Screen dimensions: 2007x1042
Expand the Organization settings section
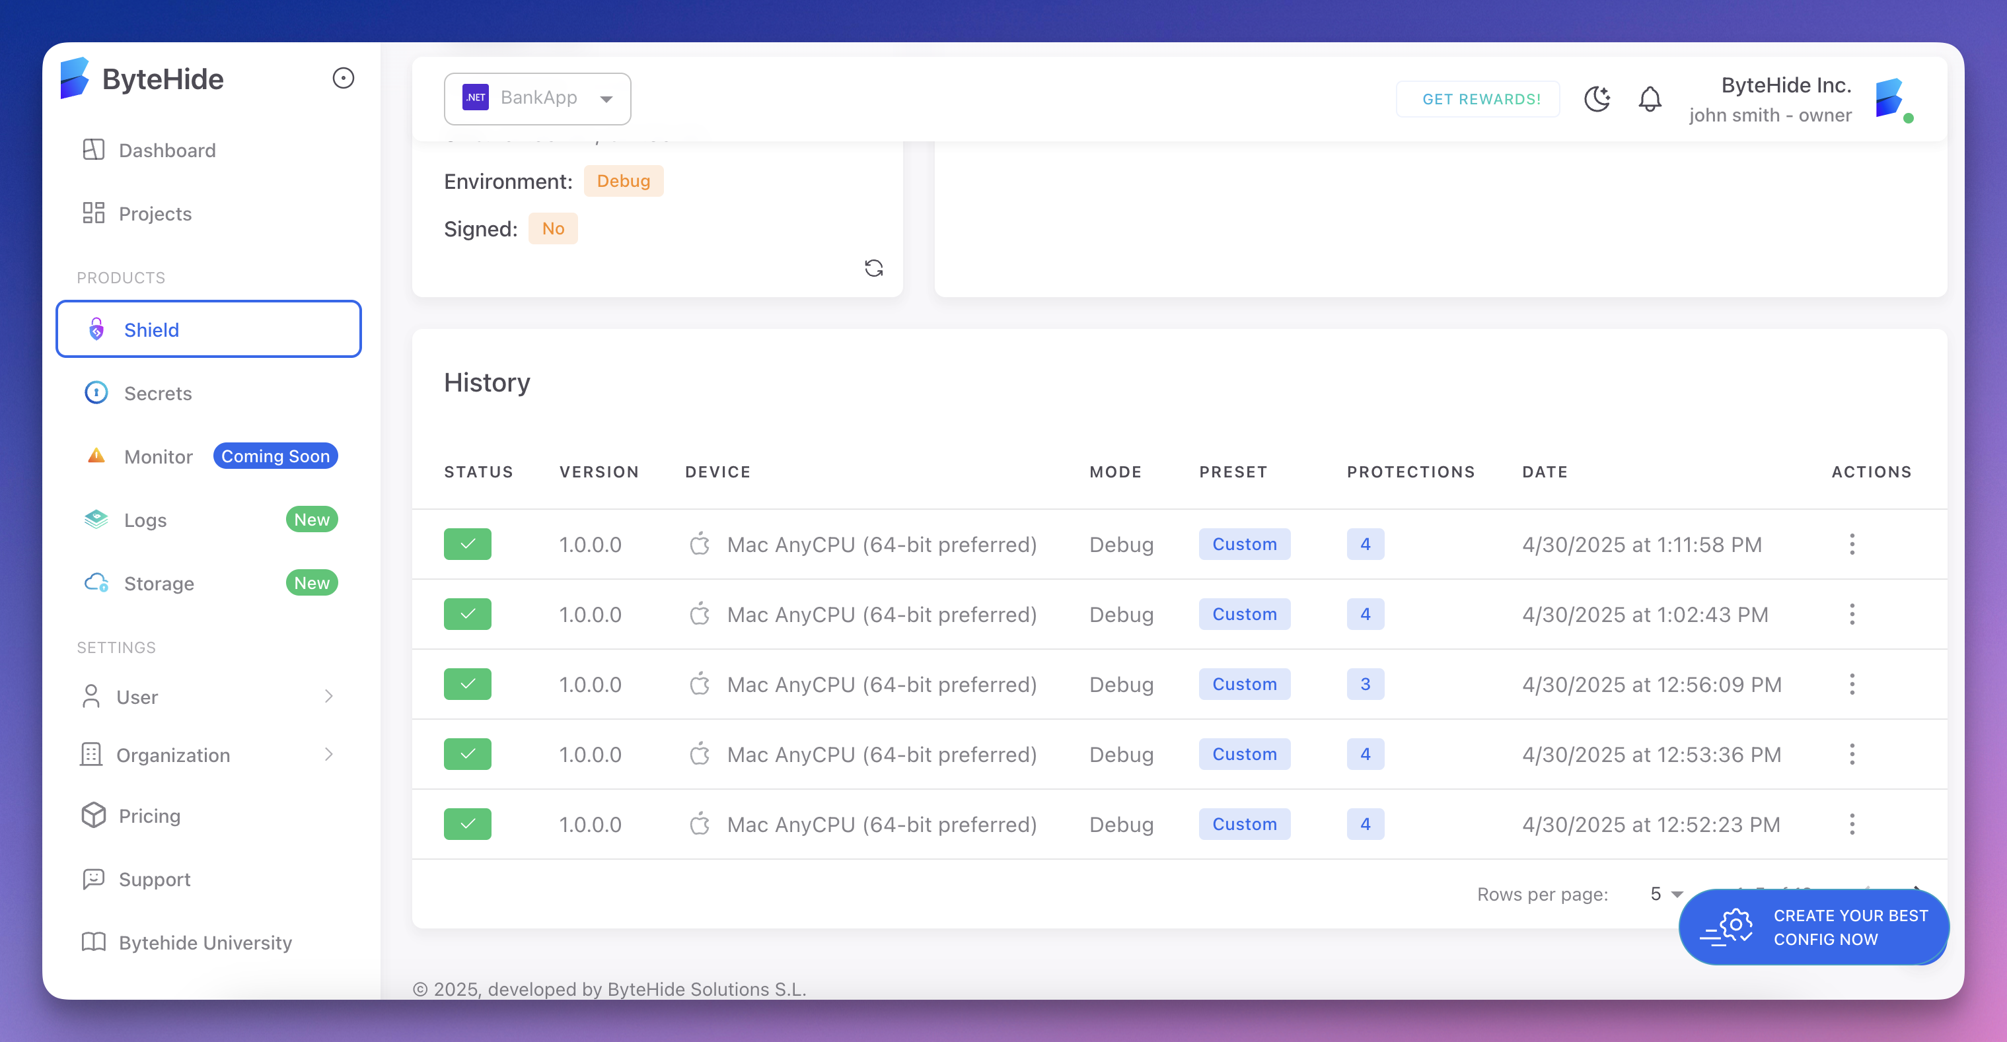pos(208,755)
